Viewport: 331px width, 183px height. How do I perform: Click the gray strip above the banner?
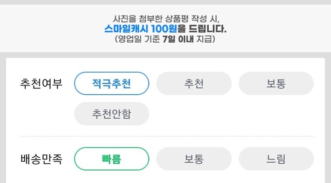click(165, 2)
